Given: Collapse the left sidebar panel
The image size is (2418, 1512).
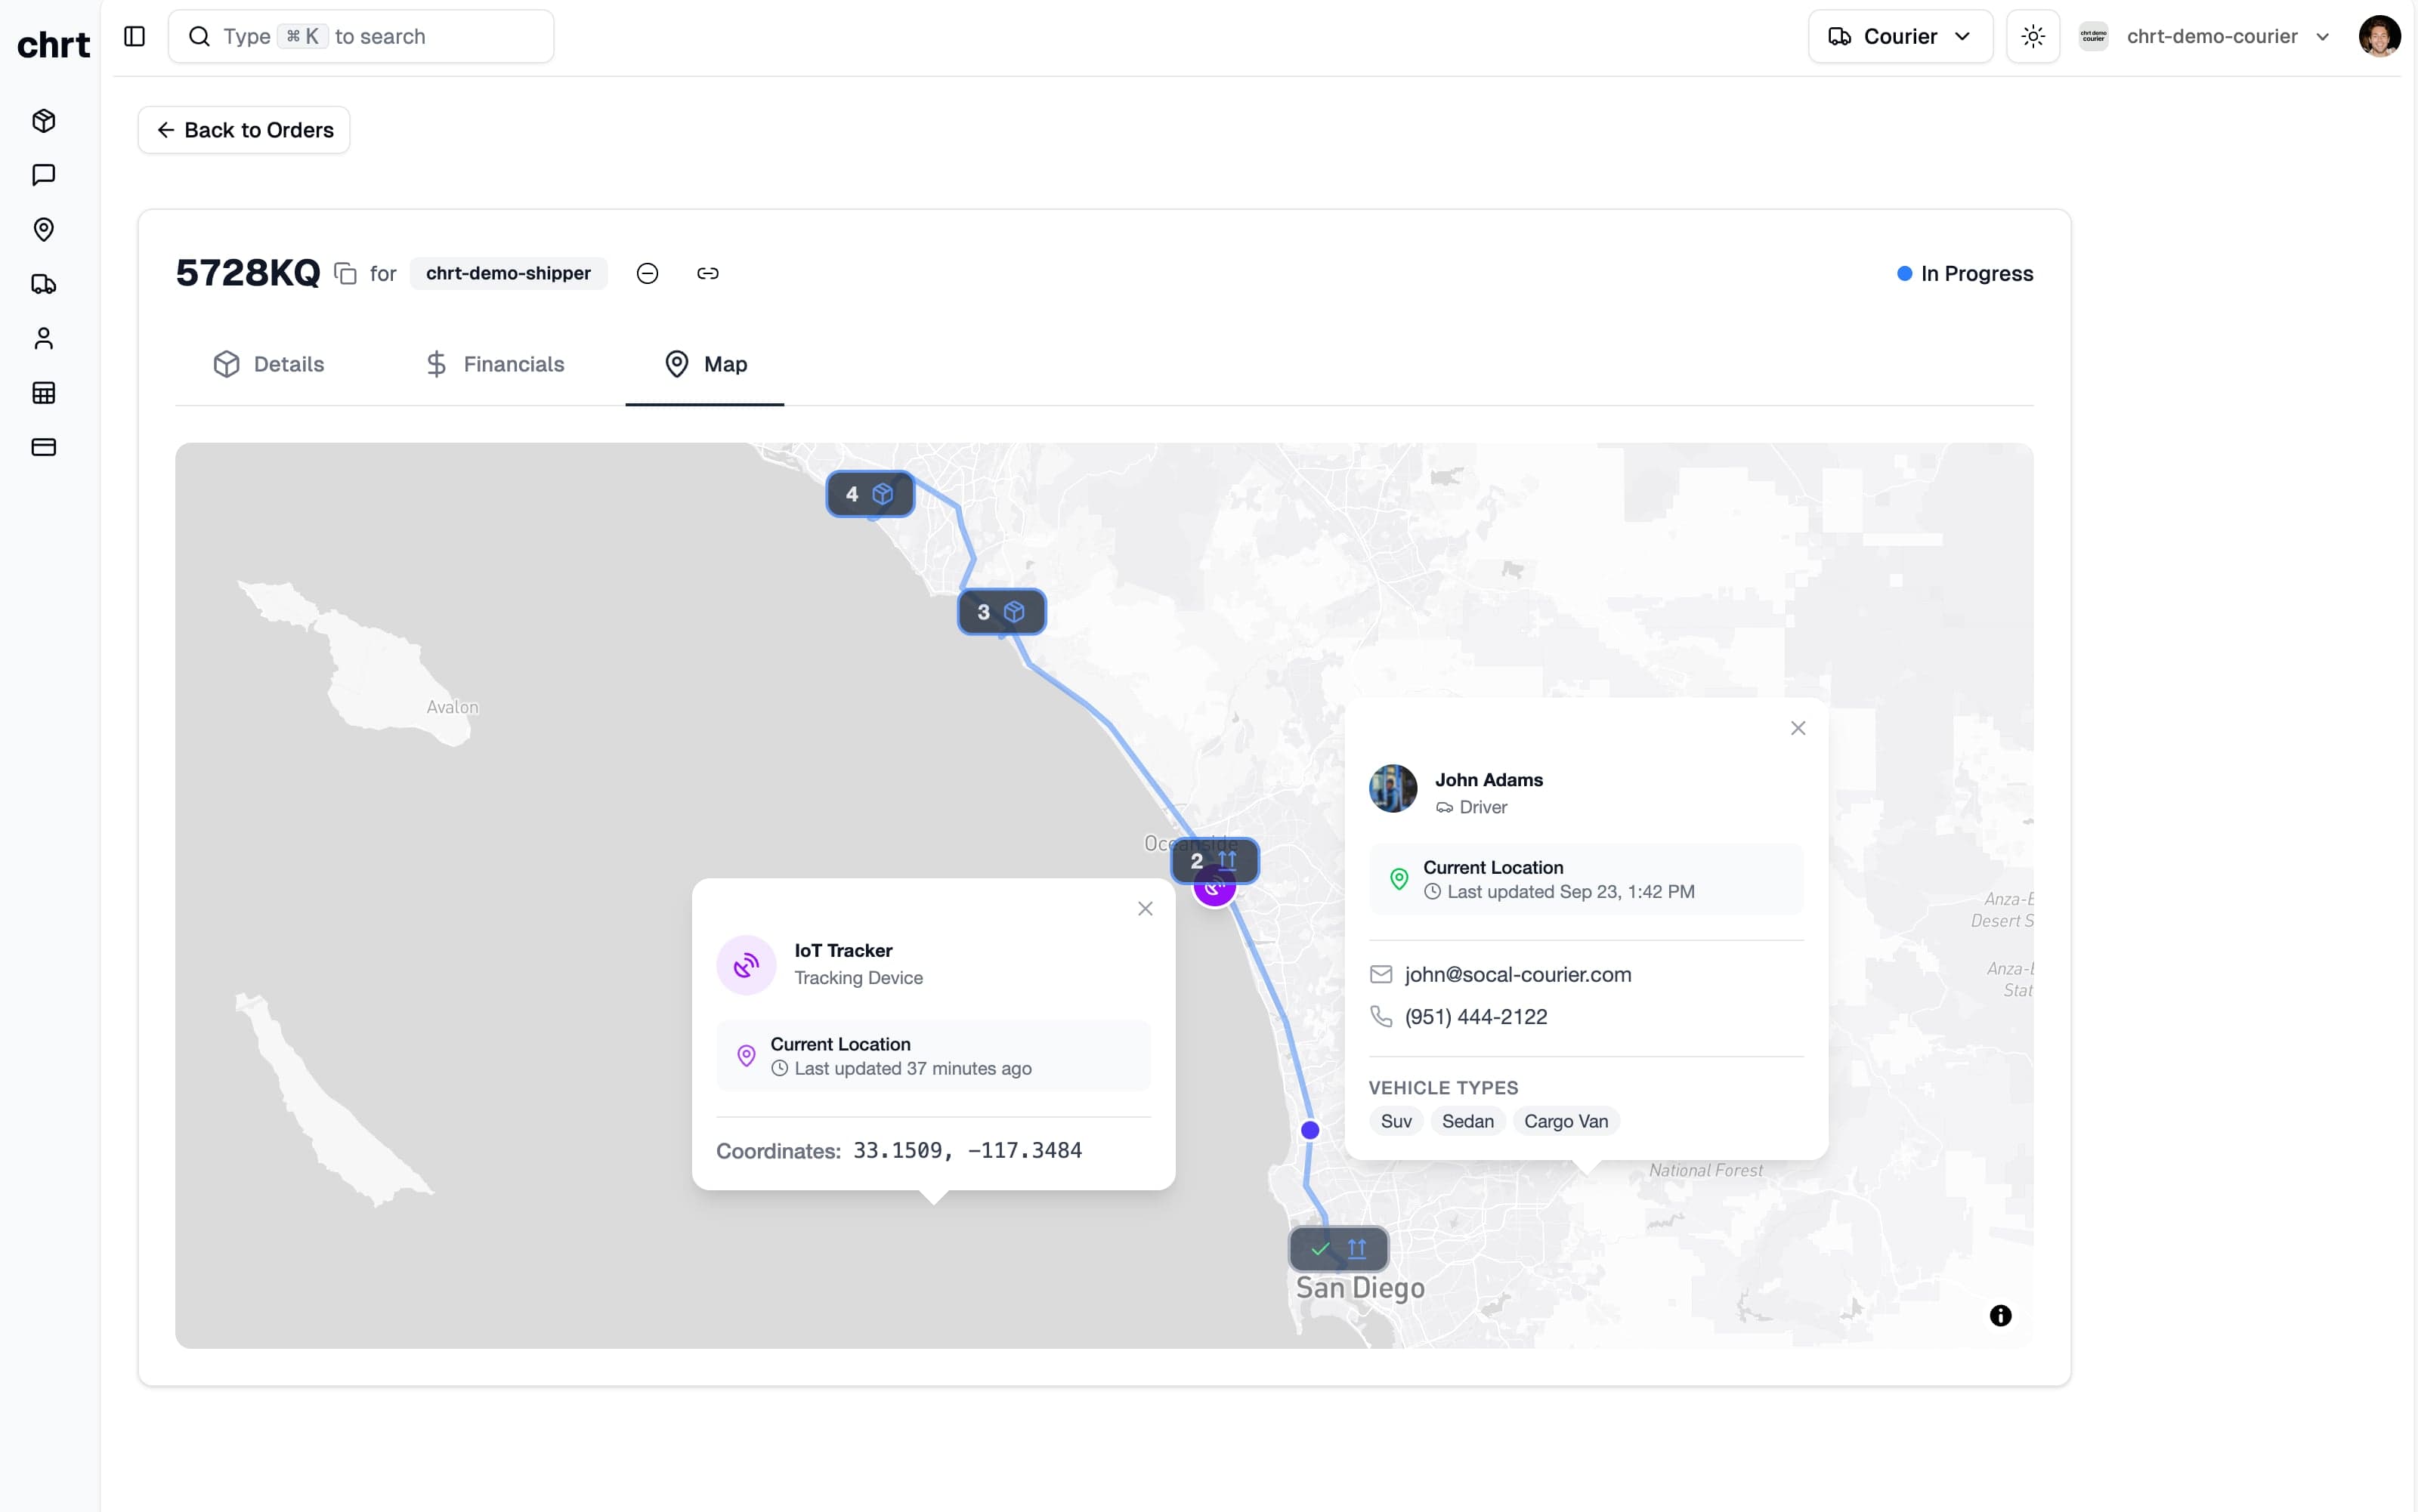Looking at the screenshot, I should [134, 36].
